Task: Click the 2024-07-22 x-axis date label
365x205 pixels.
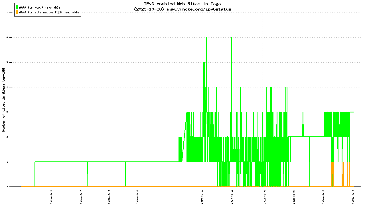Action: (324, 197)
